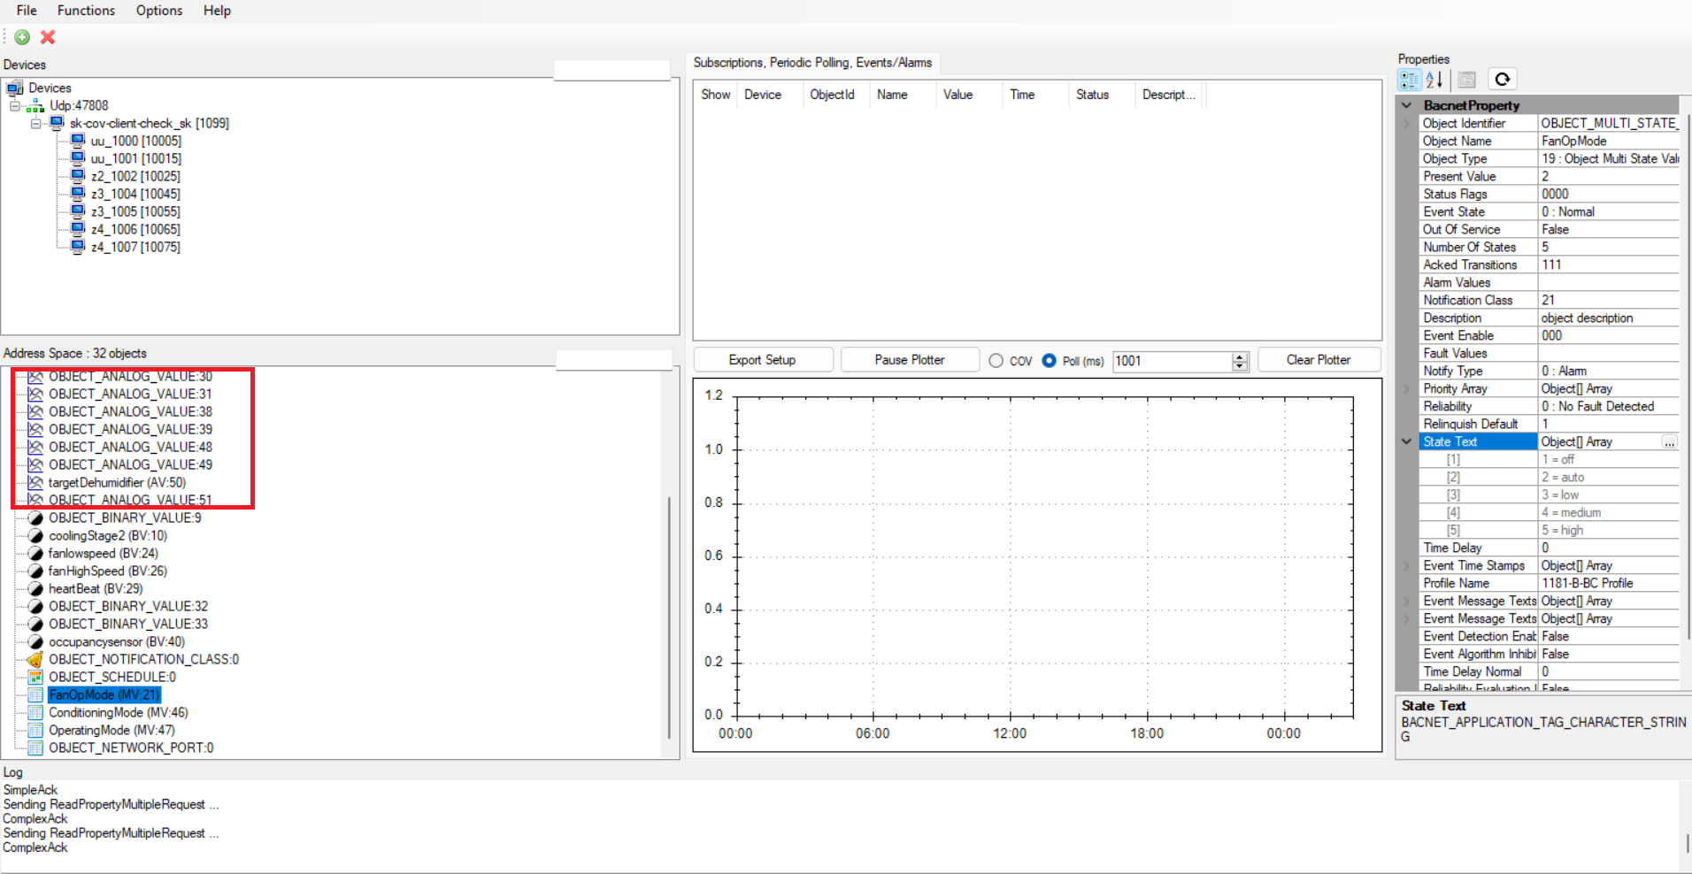This screenshot has width=1692, height=874.
Task: Increase the poll interval with up arrow
Action: tap(1240, 356)
